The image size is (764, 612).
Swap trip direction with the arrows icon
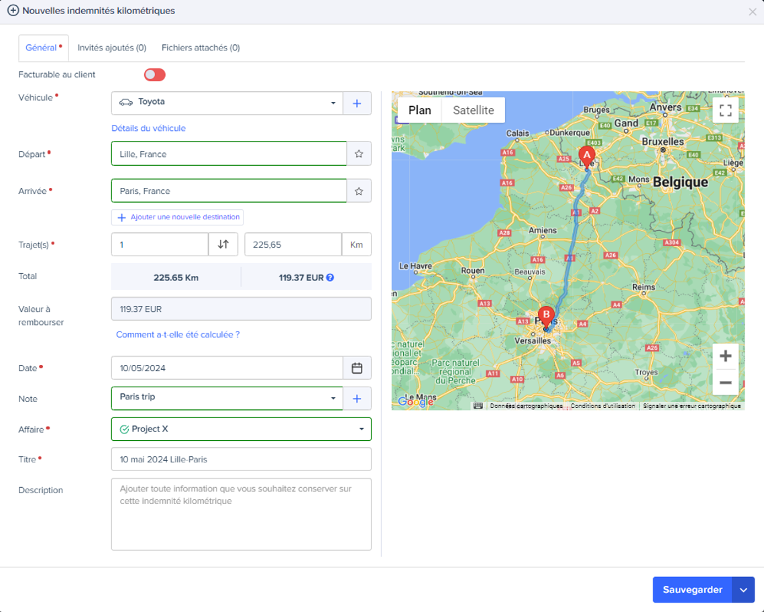(223, 245)
